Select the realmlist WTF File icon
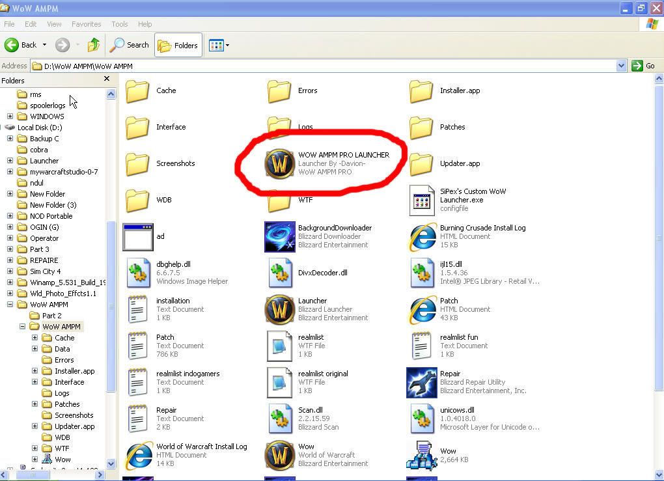The image size is (664, 481). [x=279, y=346]
